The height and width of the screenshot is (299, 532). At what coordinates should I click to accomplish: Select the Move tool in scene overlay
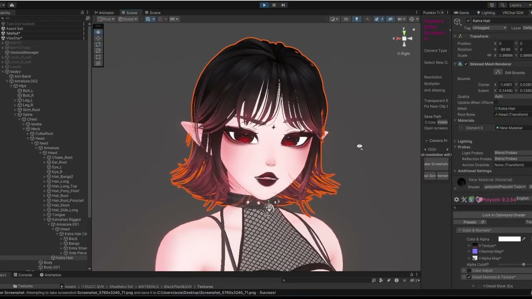[x=98, y=38]
